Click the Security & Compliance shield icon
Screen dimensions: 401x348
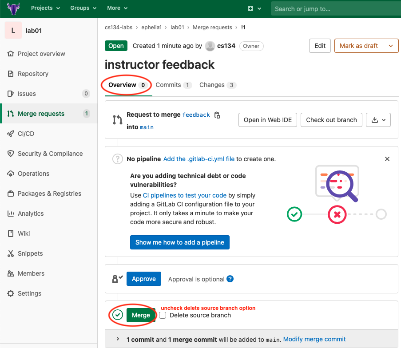coord(11,154)
